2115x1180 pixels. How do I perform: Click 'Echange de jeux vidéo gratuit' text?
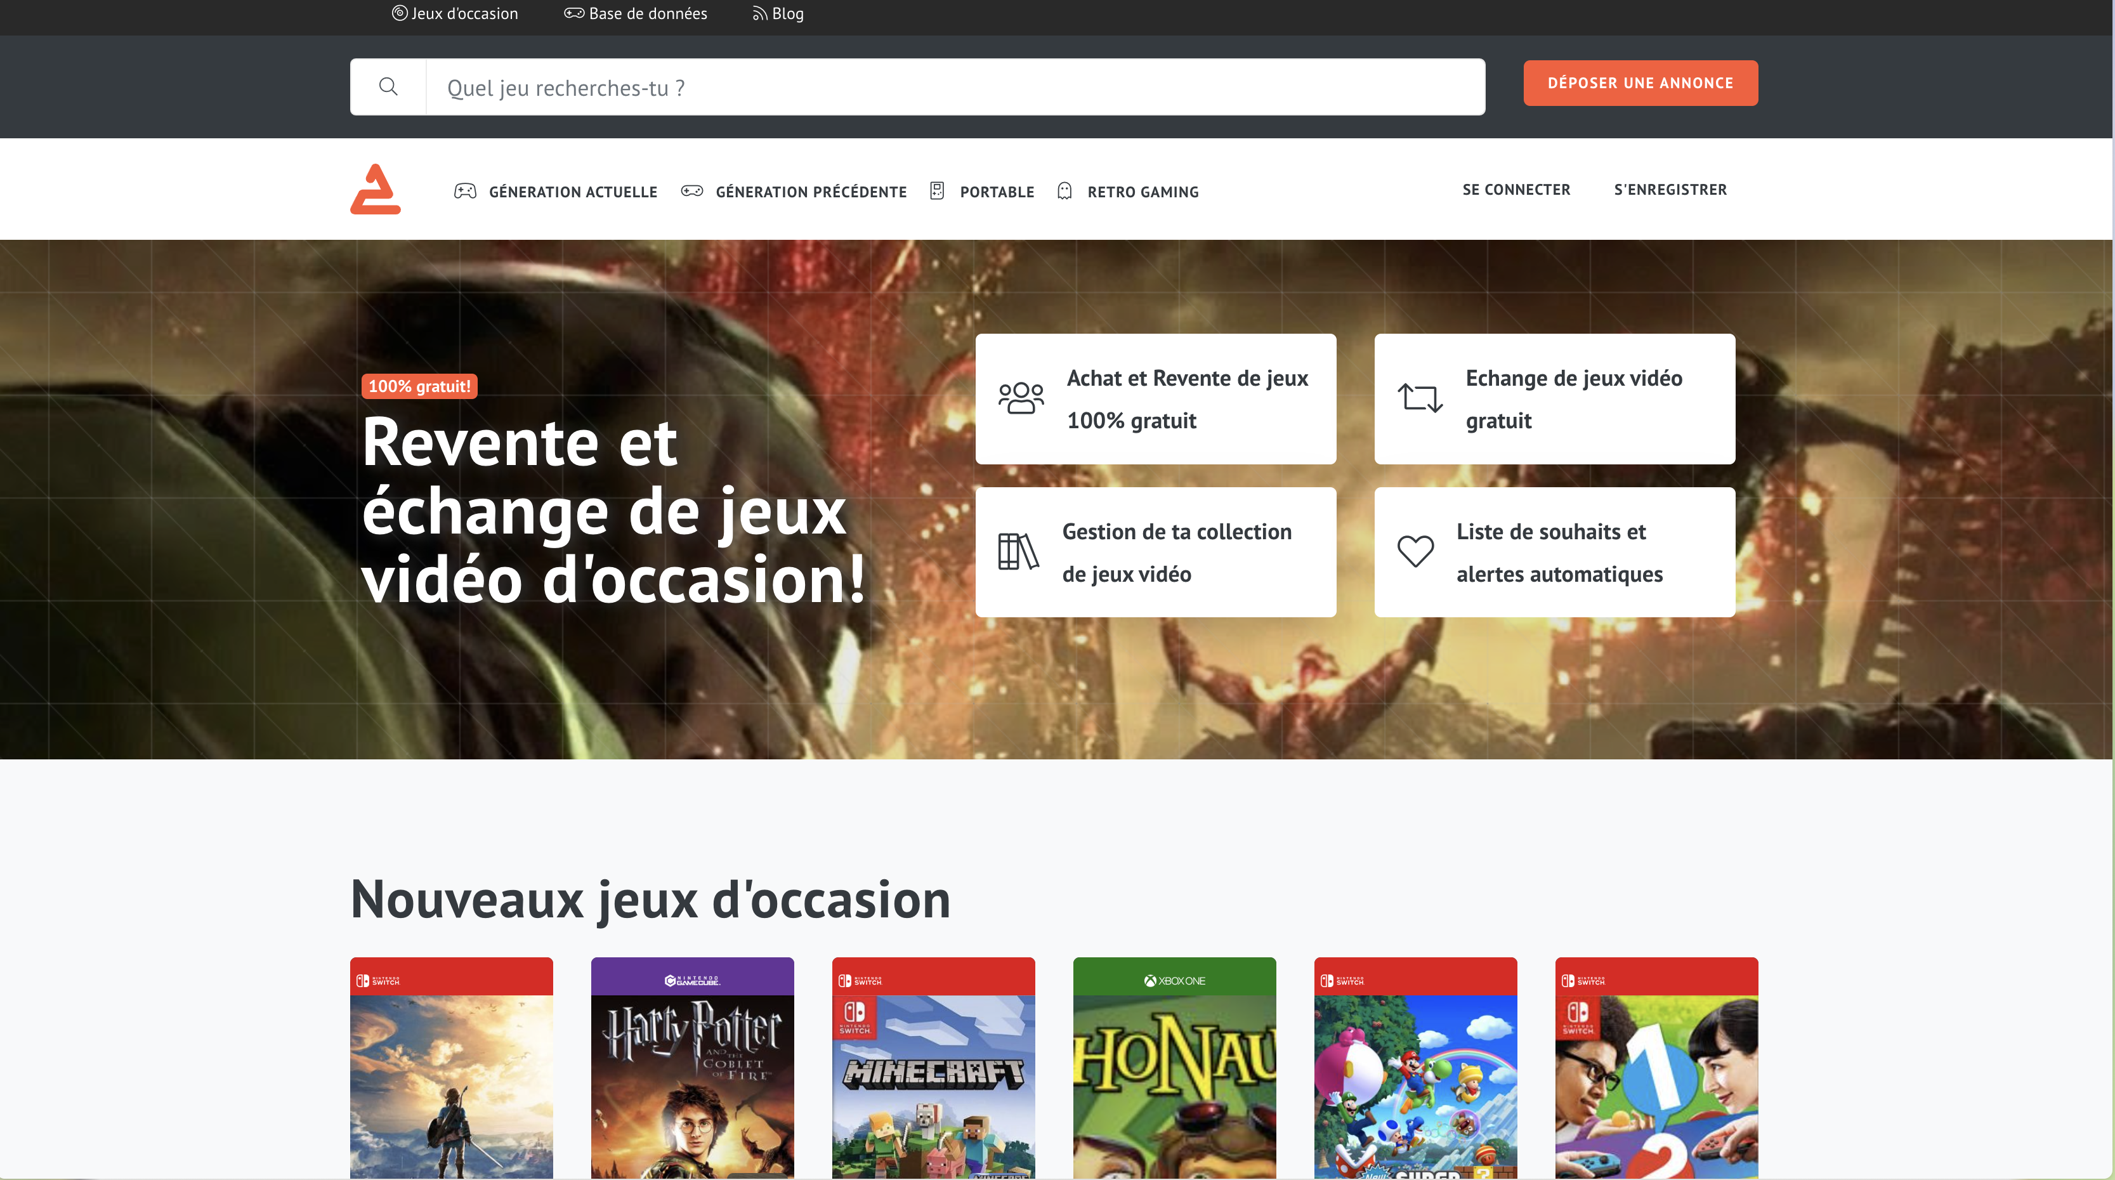click(1574, 399)
